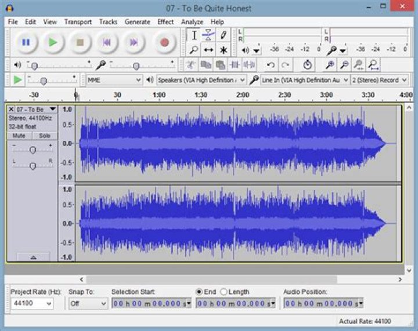Click the Paste icon in edit toolbar
The height and width of the screenshot is (331, 418).
click(x=220, y=65)
